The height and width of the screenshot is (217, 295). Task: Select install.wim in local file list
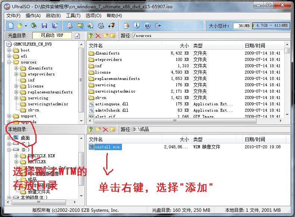pos(107,147)
